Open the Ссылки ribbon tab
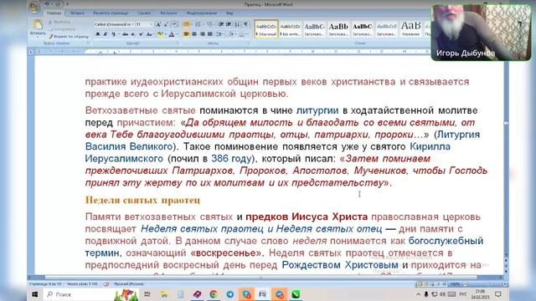 pos(144,13)
